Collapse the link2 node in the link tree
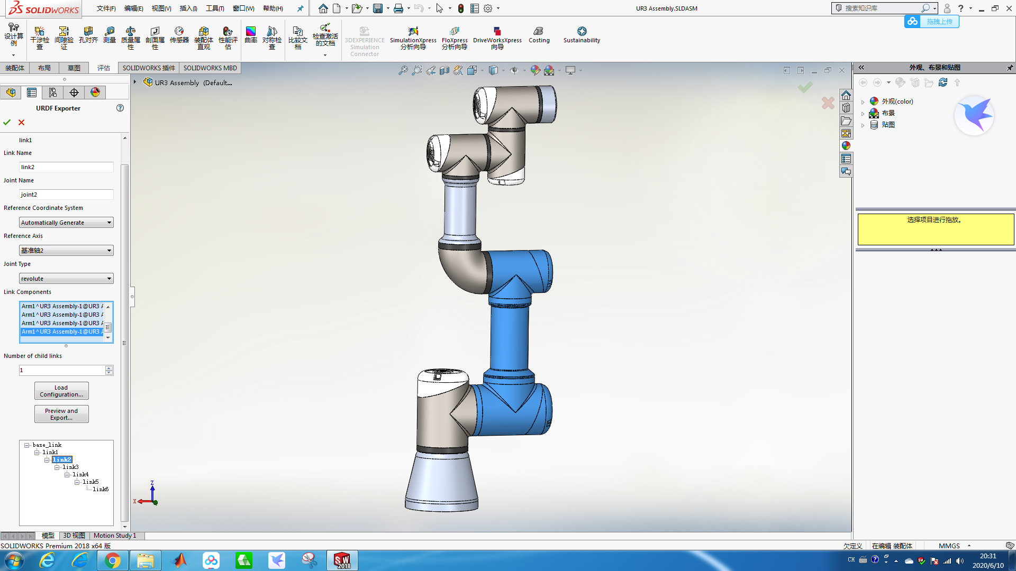1016x571 pixels. click(47, 459)
